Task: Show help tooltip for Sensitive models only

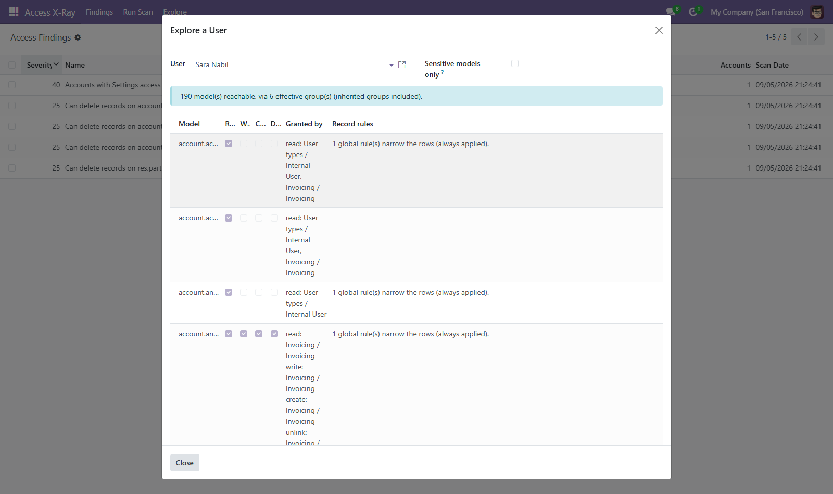Action: coord(443,72)
